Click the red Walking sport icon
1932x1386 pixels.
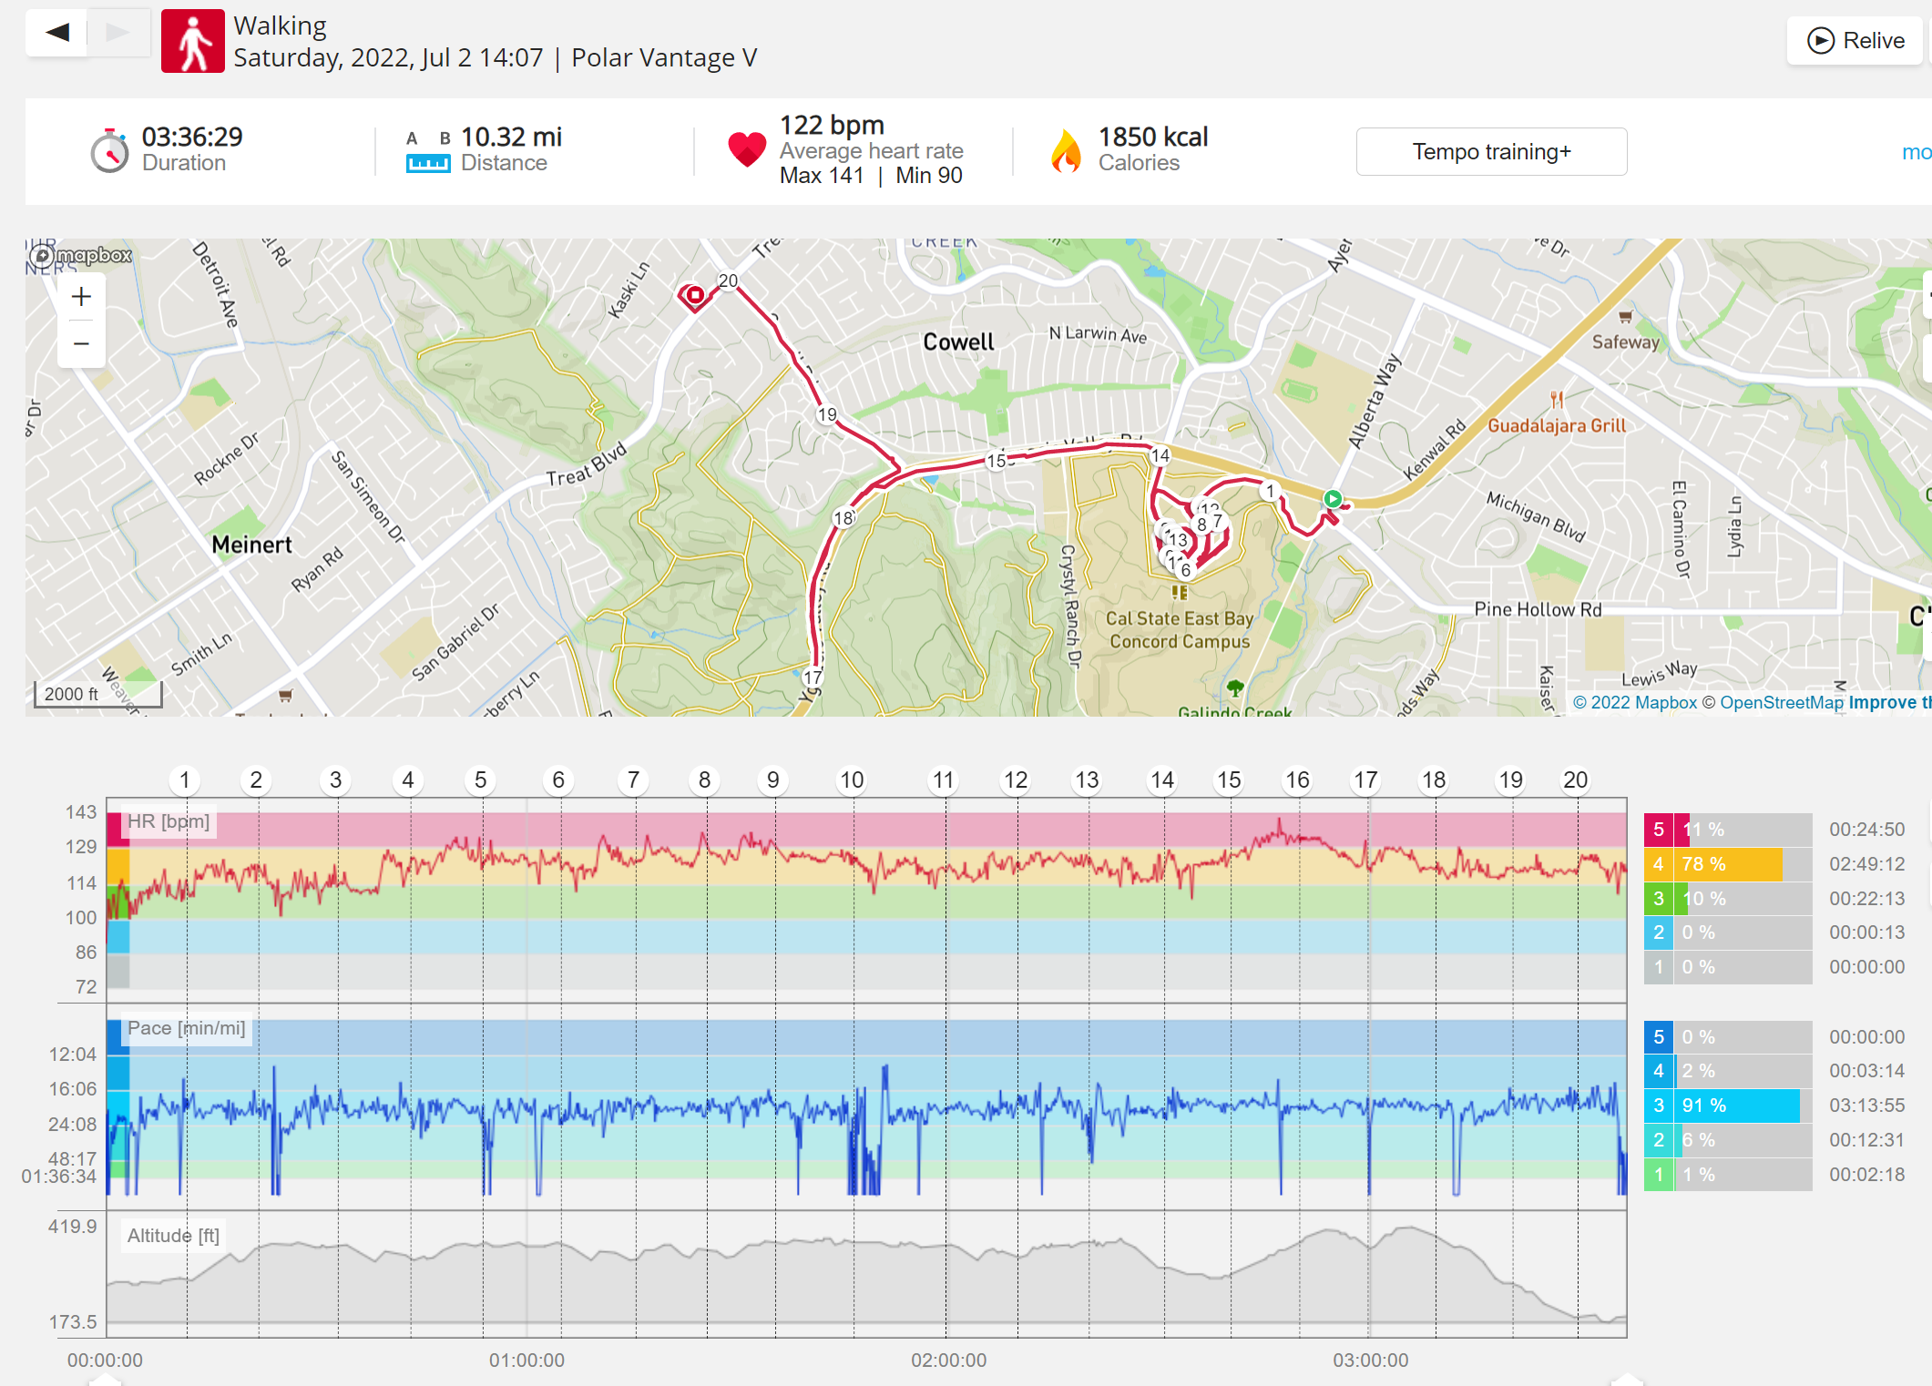pos(193,41)
